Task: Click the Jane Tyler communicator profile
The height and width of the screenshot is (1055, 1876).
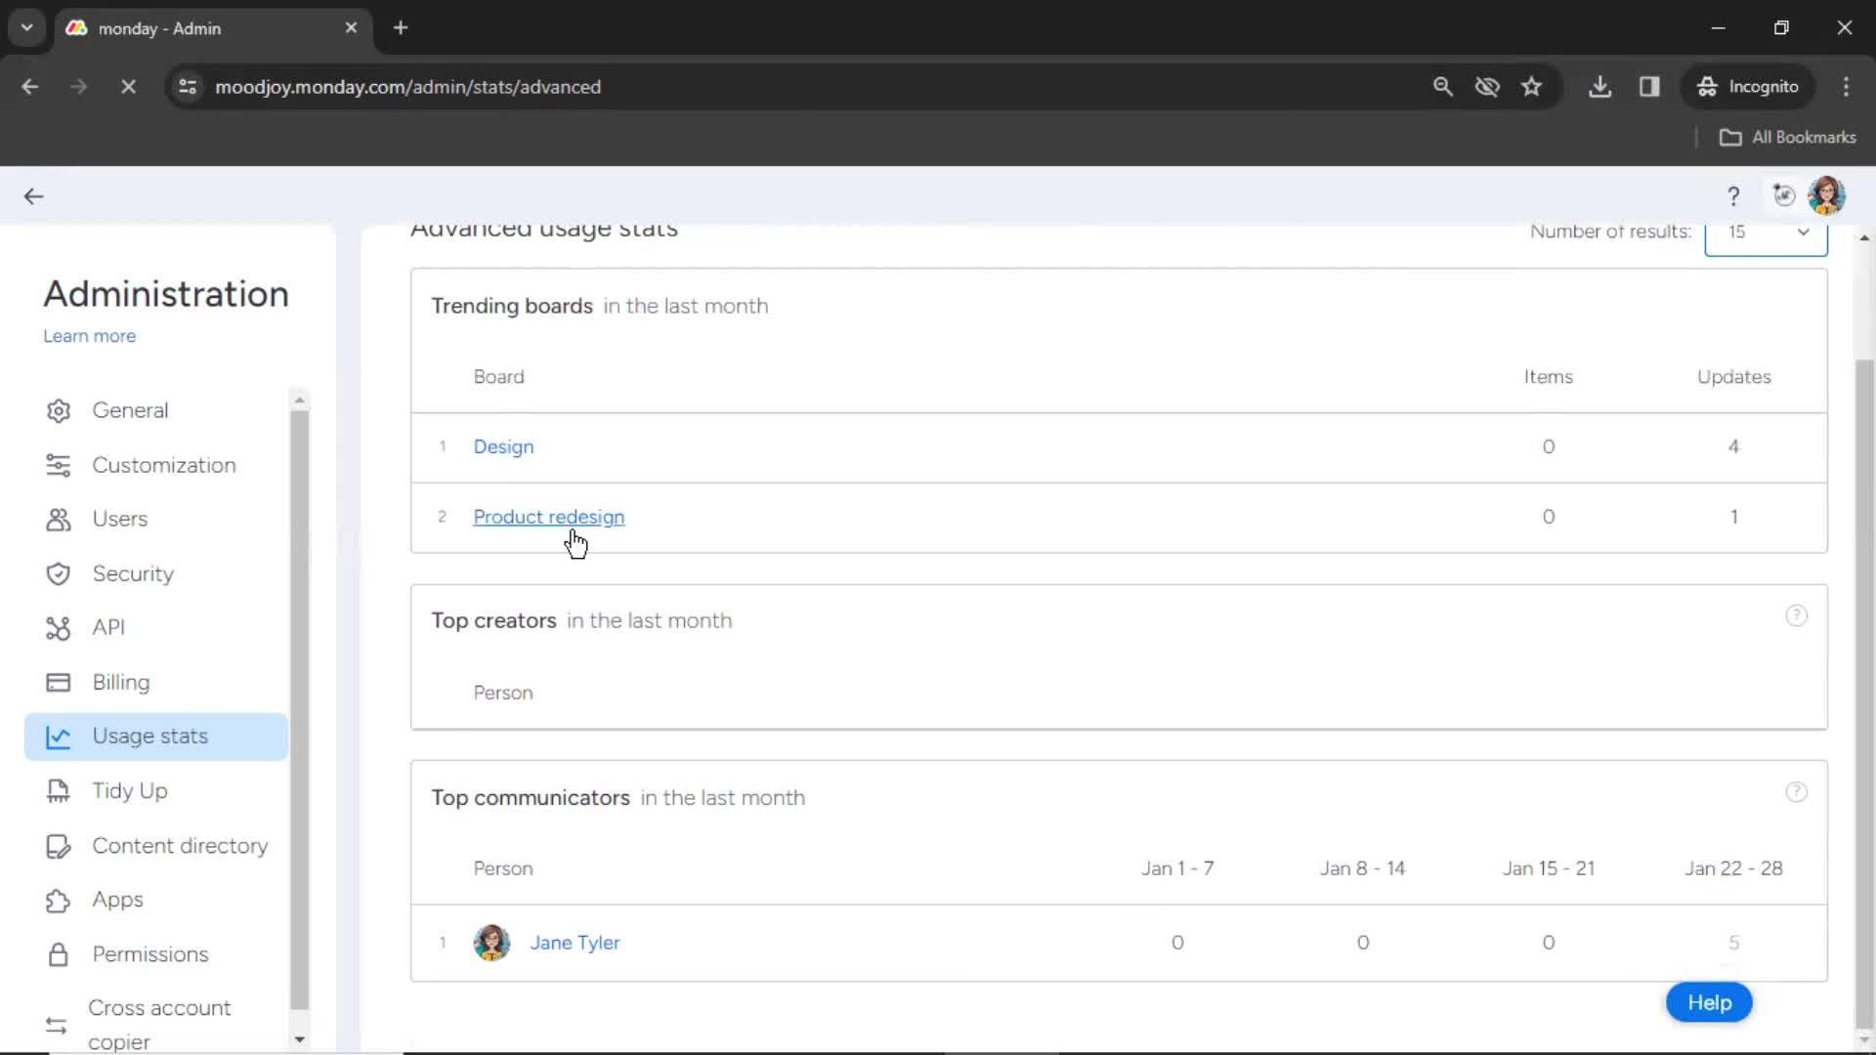Action: (575, 942)
